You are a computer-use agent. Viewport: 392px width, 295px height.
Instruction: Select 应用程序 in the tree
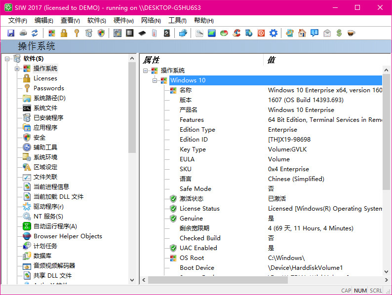pos(45,128)
